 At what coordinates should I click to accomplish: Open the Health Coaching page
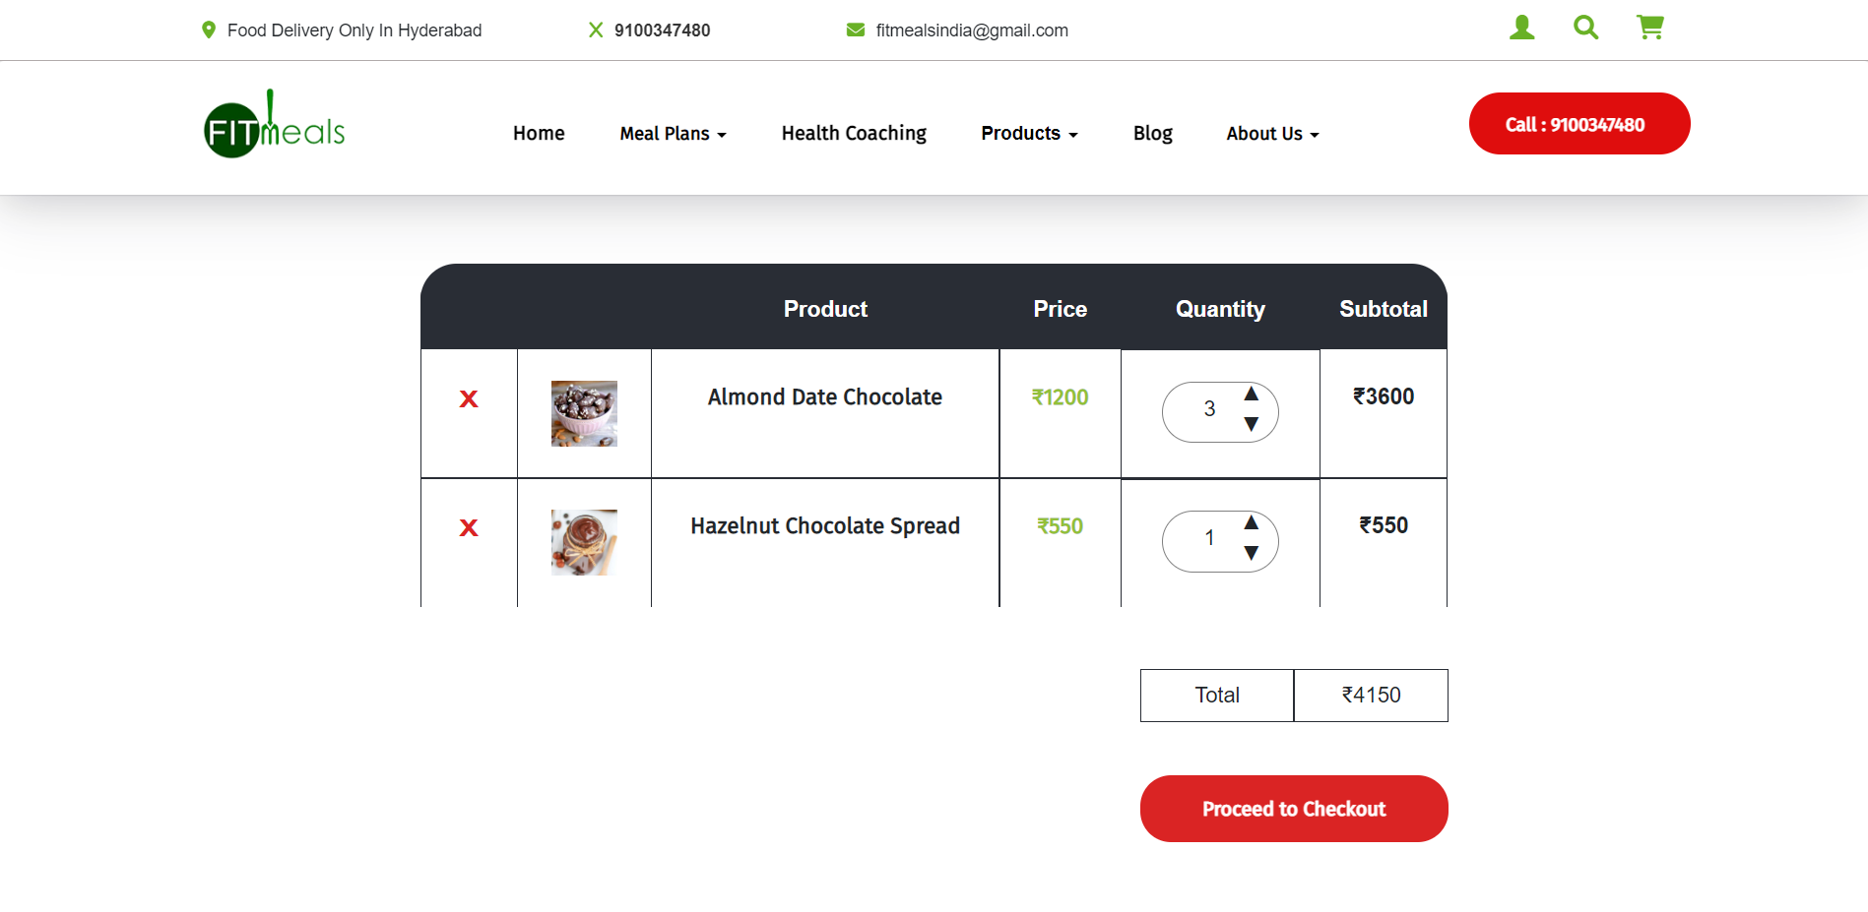[854, 134]
